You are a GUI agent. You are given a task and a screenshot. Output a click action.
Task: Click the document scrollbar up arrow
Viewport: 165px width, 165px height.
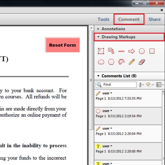click(91, 28)
